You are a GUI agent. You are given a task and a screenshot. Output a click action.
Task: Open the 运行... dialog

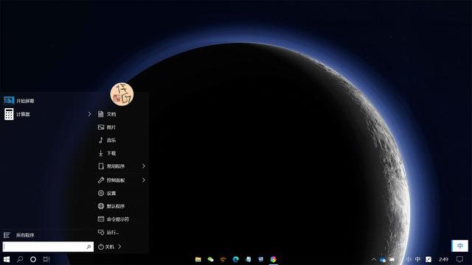tap(108, 233)
